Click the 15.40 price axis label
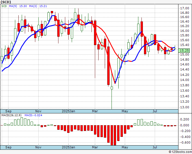This screenshot has width=192, height=154. coord(185,45)
